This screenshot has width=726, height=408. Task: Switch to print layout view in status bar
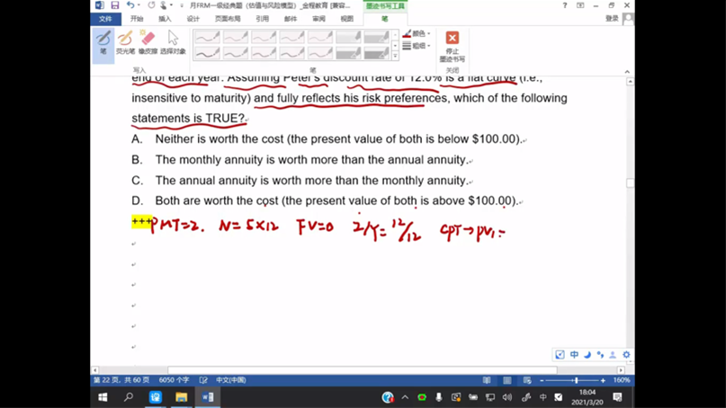(x=507, y=380)
